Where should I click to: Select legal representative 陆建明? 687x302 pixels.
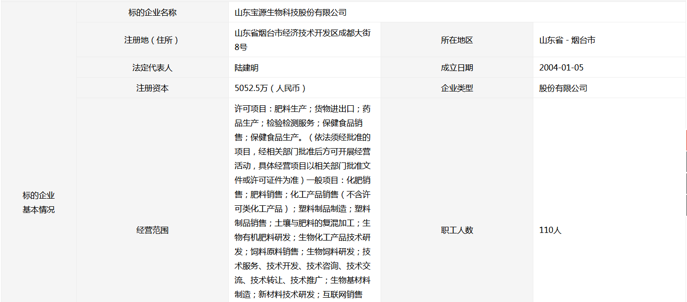click(246, 68)
